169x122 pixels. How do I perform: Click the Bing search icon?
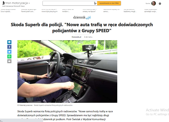point(95,3)
